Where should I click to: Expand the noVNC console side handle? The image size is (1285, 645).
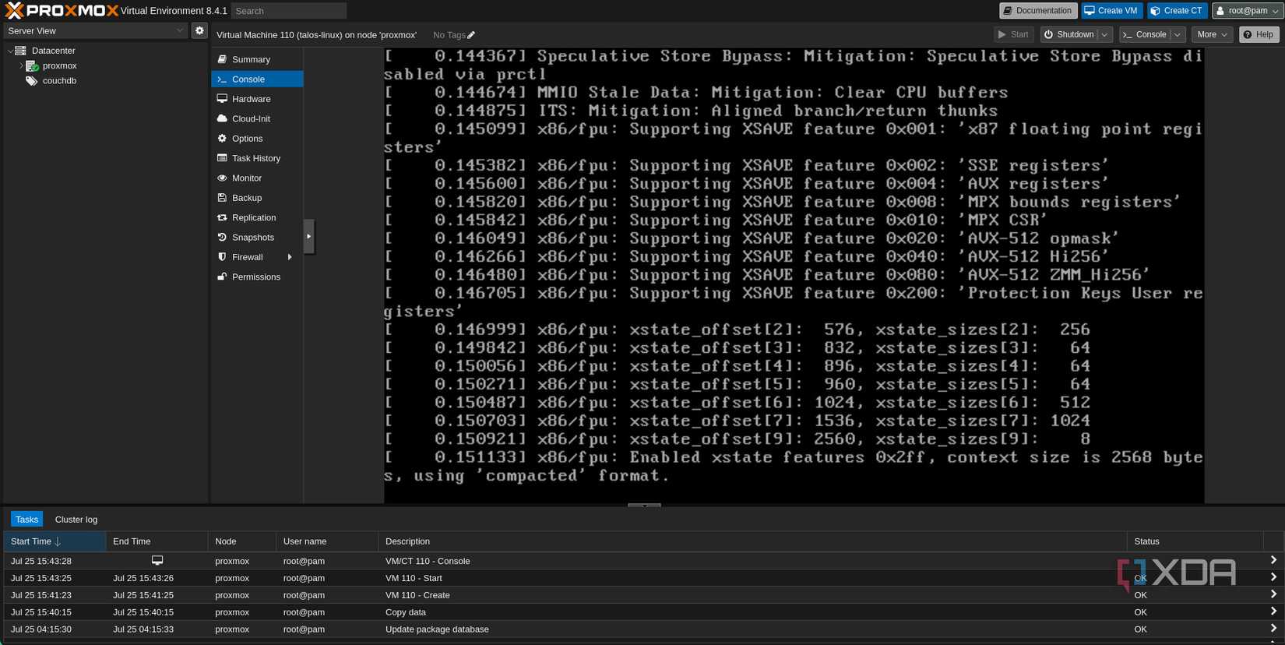pyautogui.click(x=308, y=236)
